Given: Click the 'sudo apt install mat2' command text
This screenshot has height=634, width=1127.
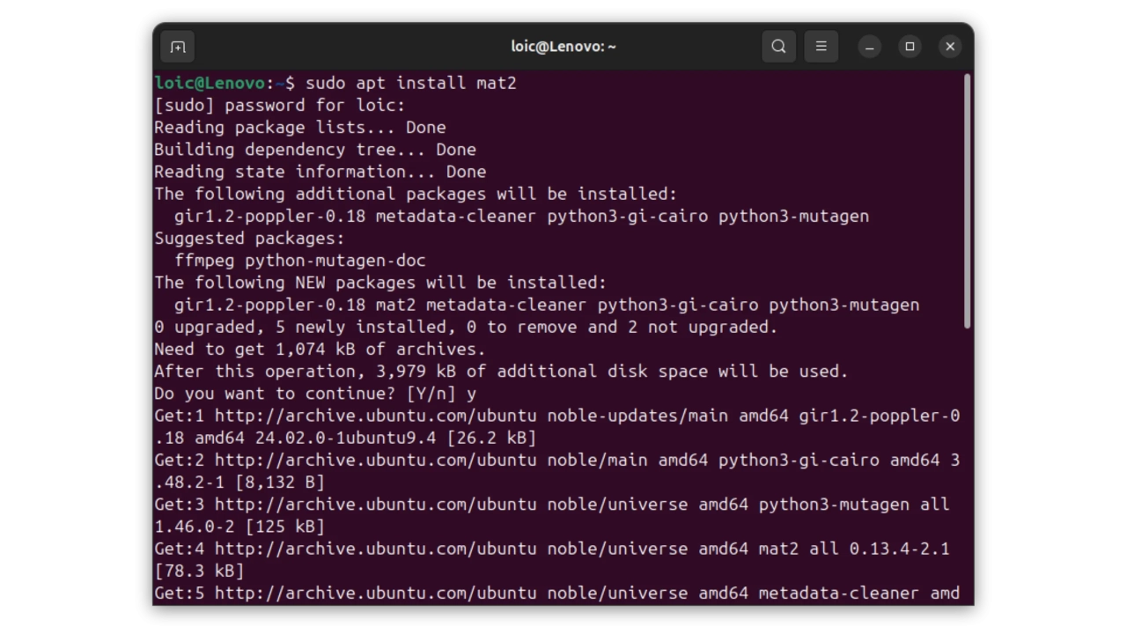Looking at the screenshot, I should click(410, 83).
